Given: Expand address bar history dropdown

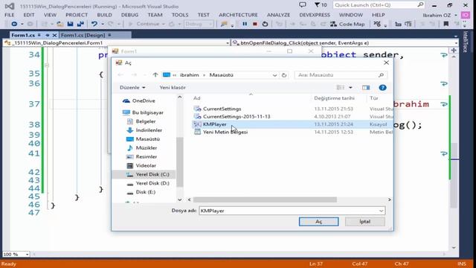Looking at the screenshot, I should 274,75.
